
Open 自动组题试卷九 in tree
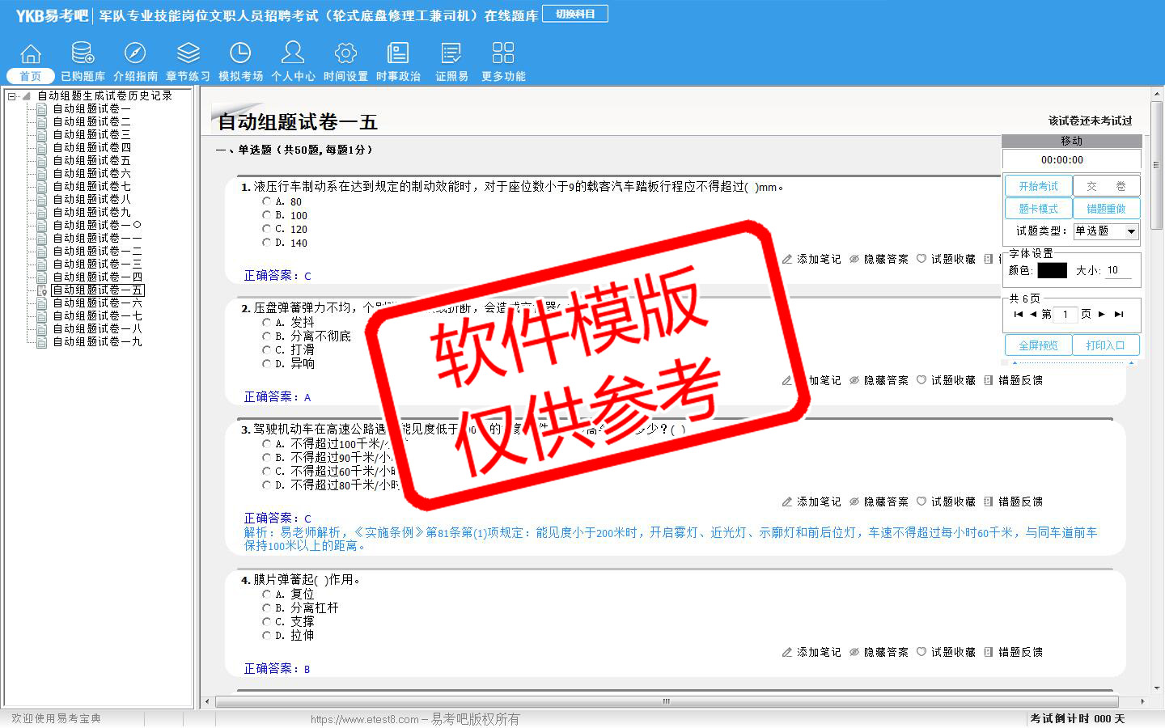pos(91,212)
